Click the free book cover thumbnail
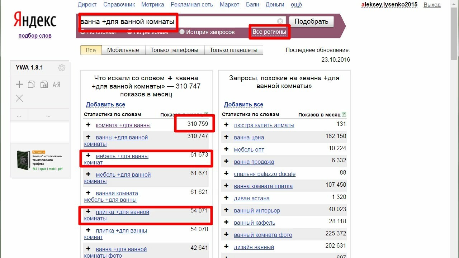 (23, 161)
